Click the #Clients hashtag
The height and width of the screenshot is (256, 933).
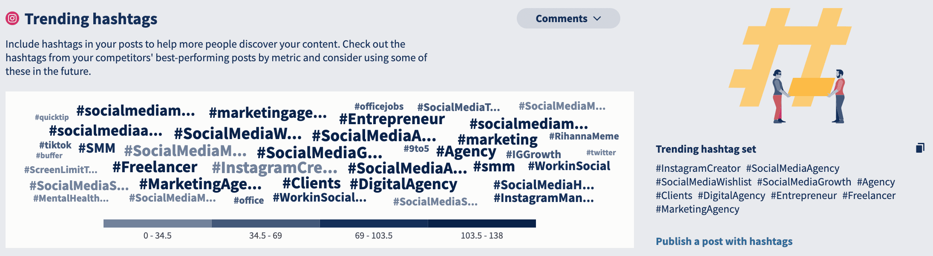[311, 183]
